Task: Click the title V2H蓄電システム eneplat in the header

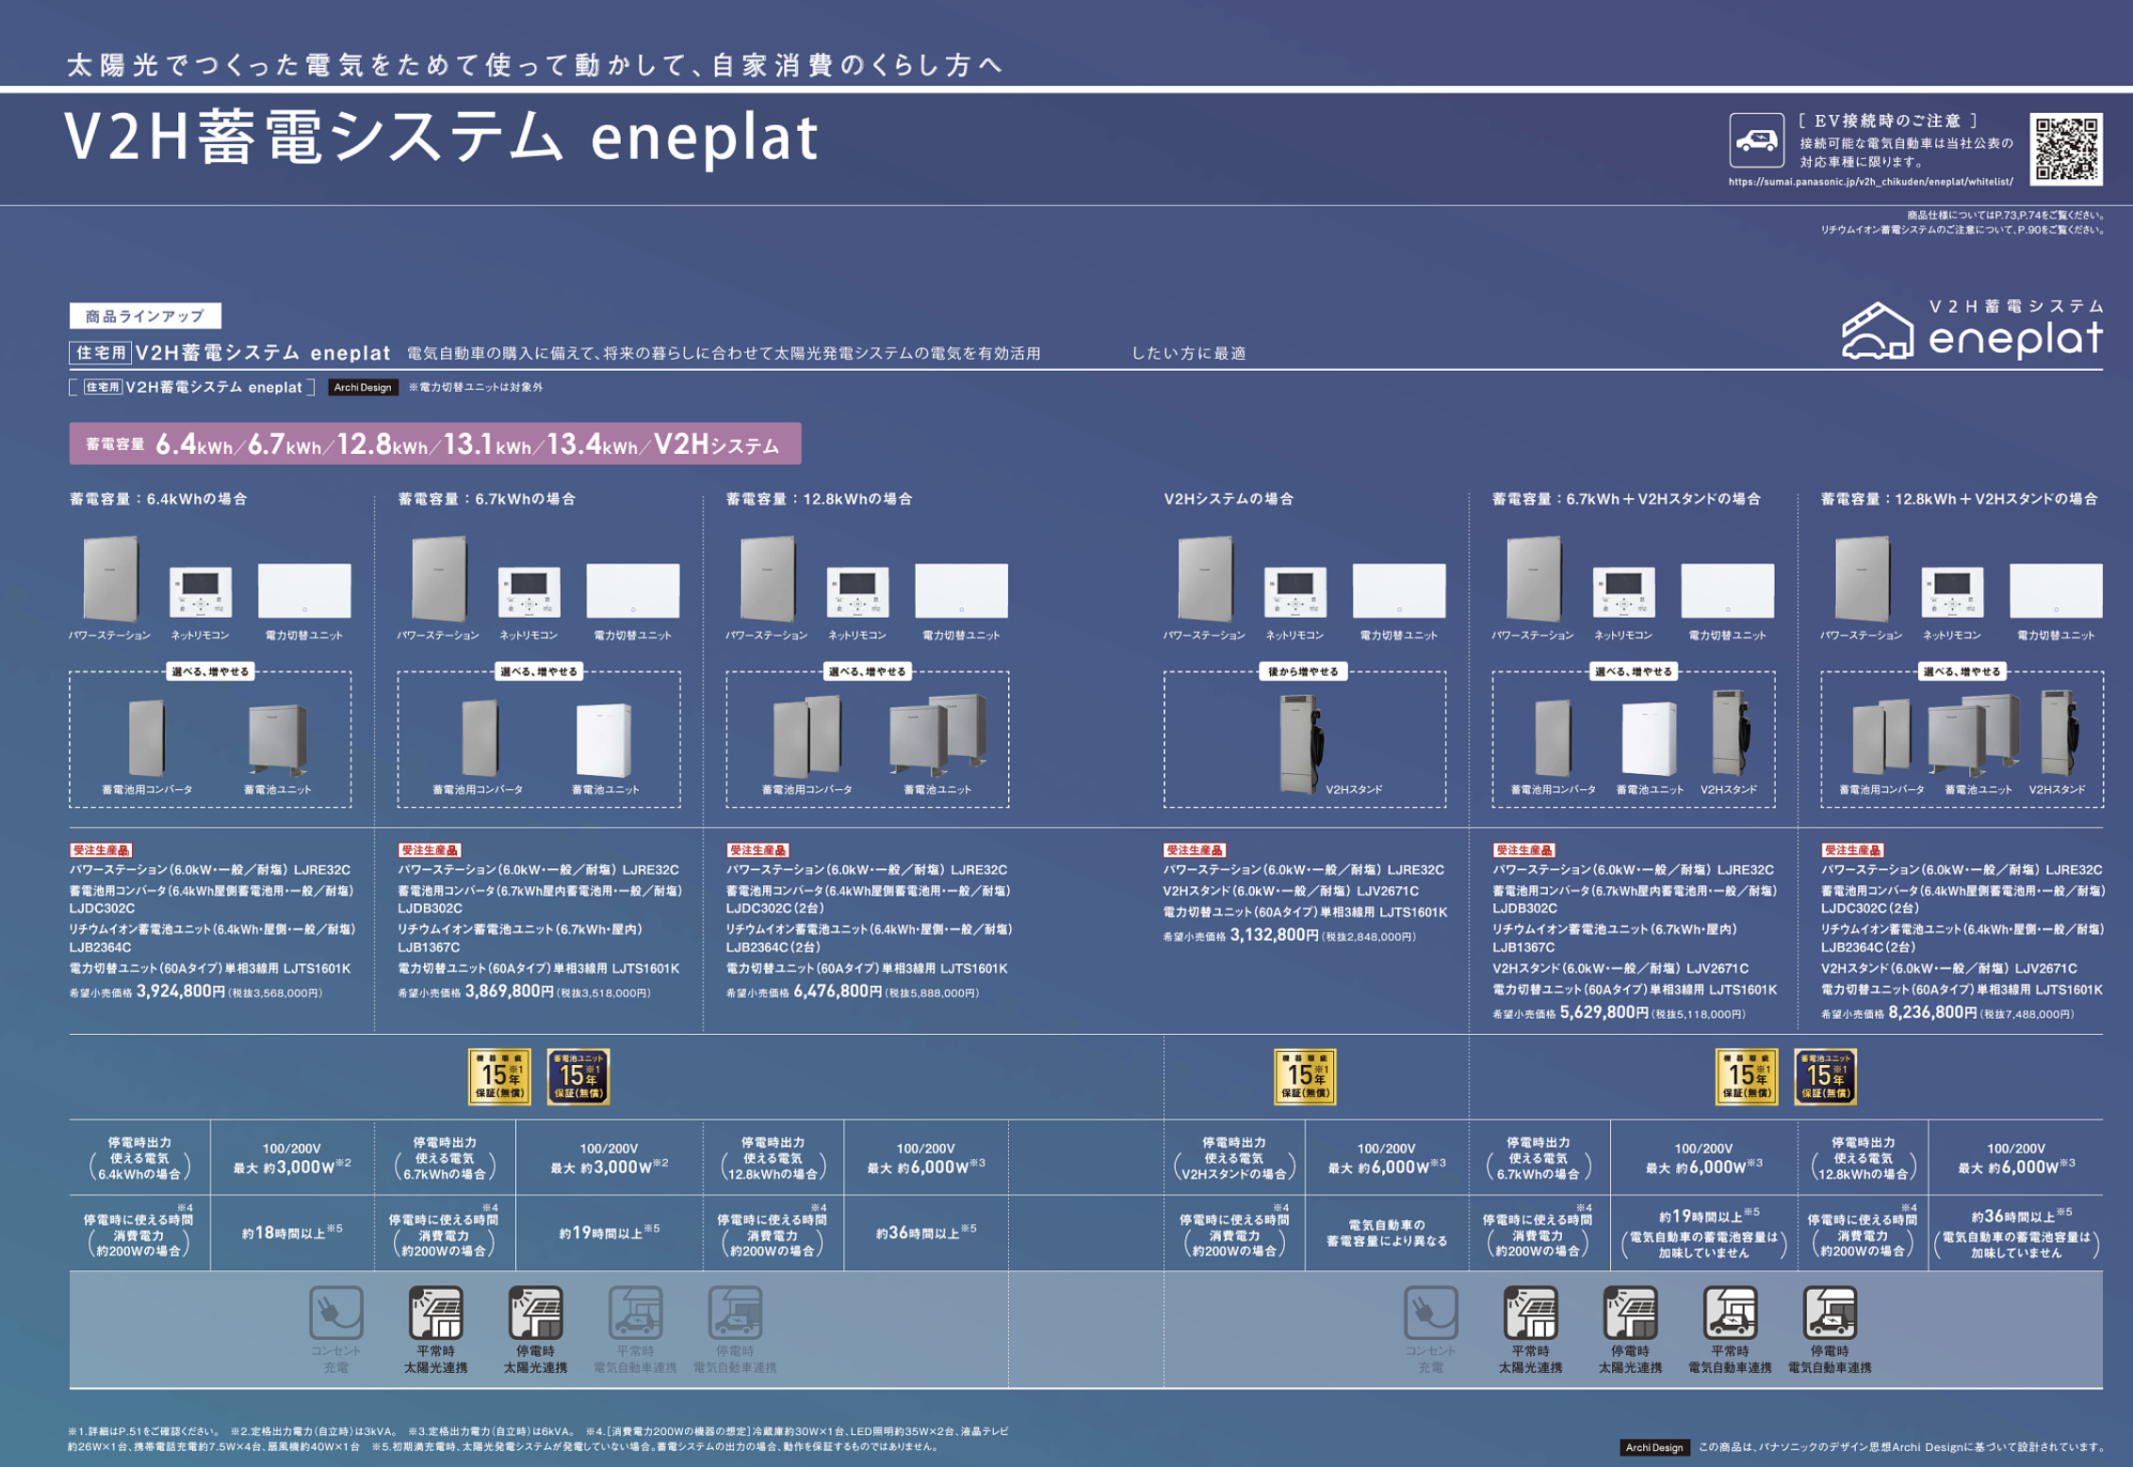Action: 441,137
